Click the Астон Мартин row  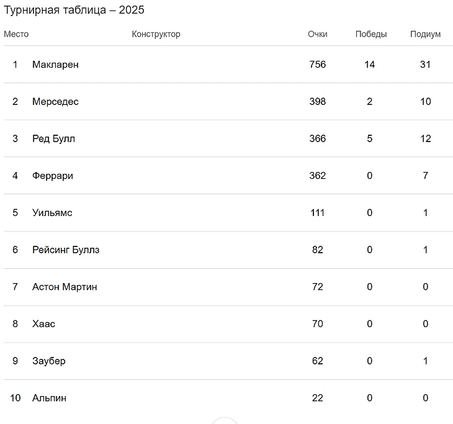(65, 287)
